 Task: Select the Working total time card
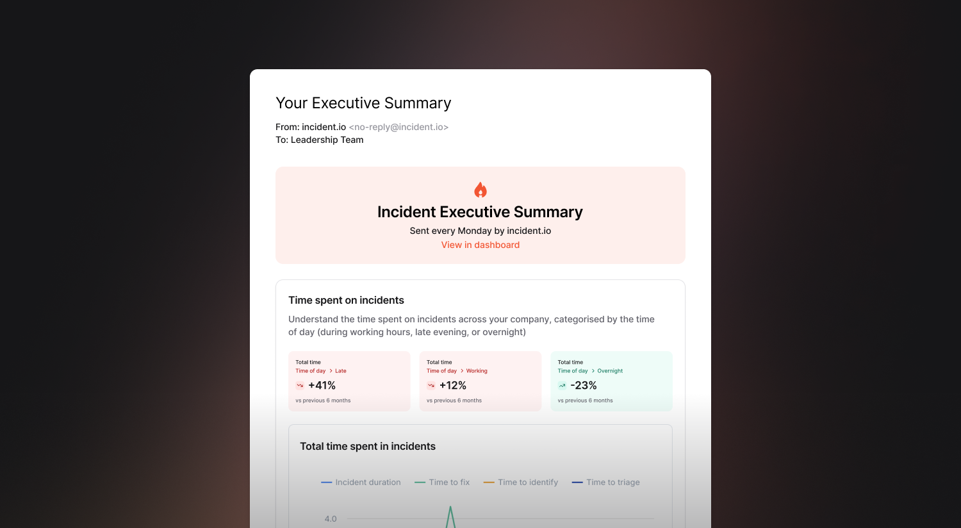pos(481,381)
